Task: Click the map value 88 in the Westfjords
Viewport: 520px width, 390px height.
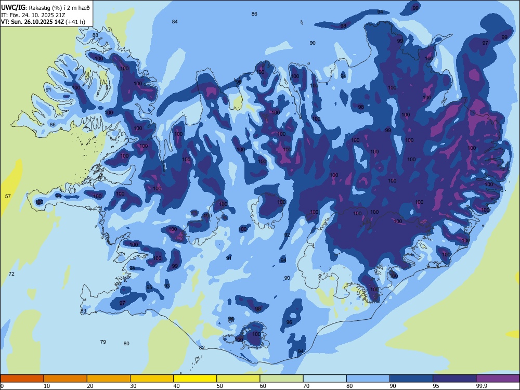Action: tap(95, 35)
